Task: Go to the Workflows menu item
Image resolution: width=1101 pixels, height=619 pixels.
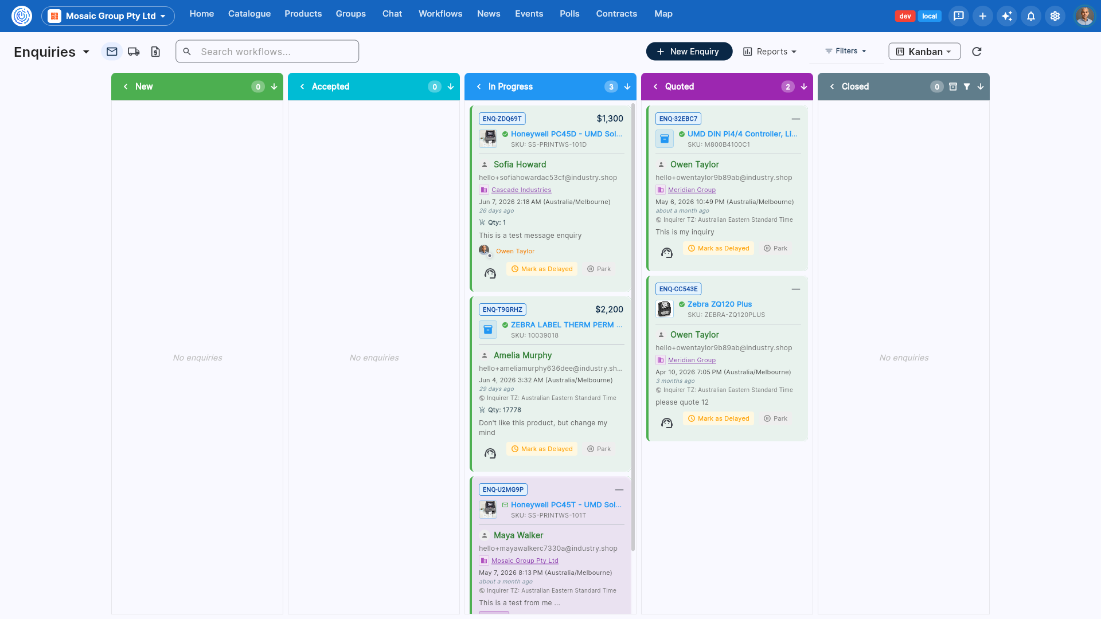Action: point(440,14)
